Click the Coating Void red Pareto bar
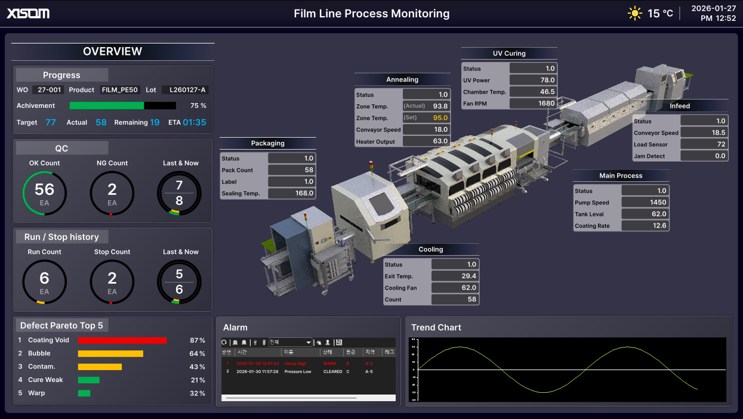Image resolution: width=743 pixels, height=419 pixels. [122, 340]
